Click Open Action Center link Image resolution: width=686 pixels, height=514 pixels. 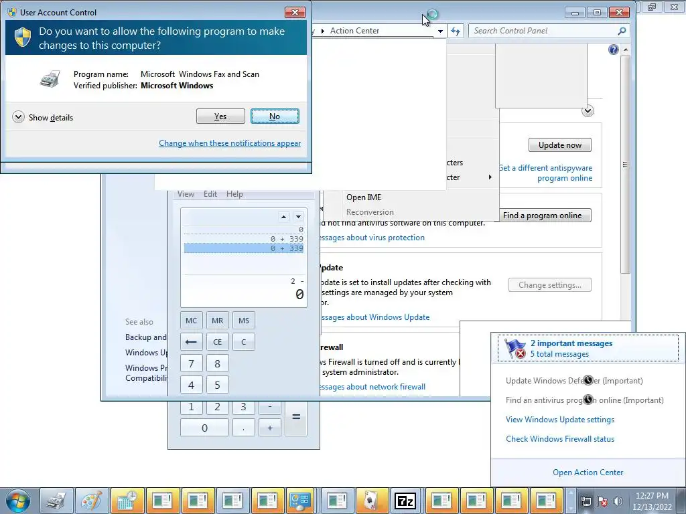[588, 472]
